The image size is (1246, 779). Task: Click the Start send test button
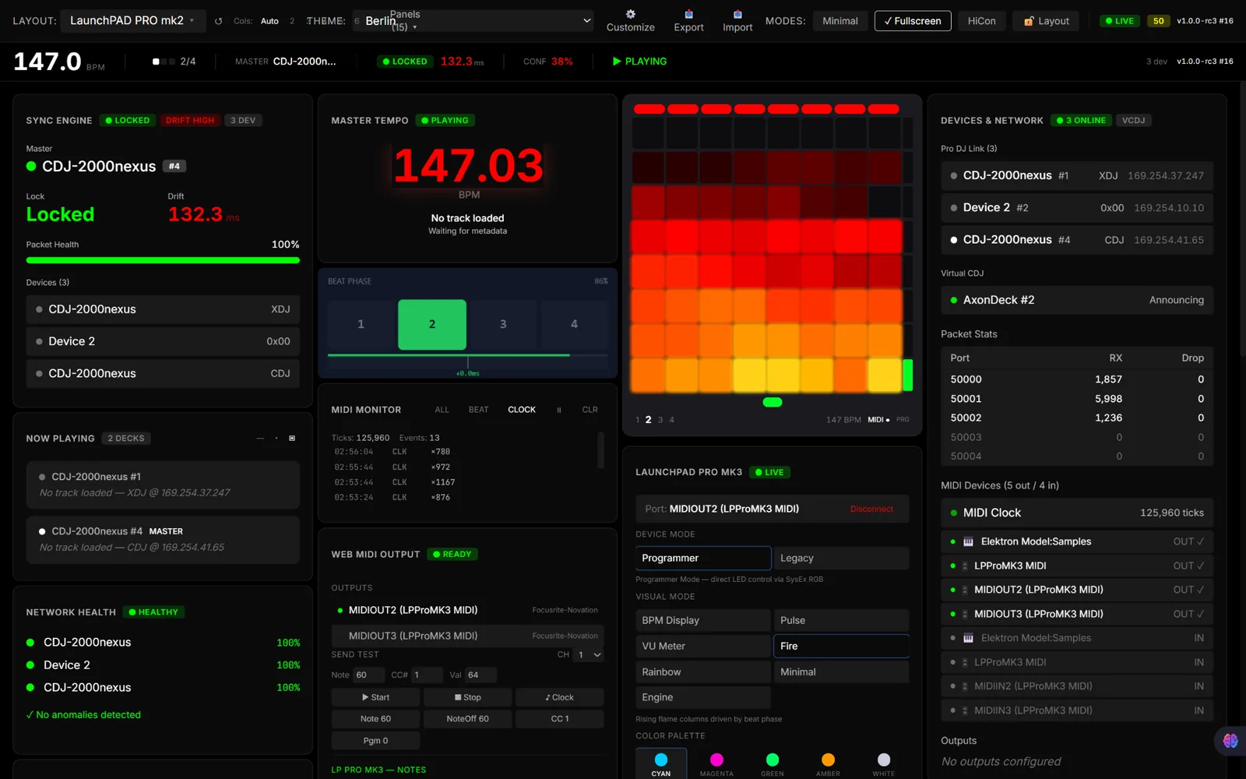point(375,697)
